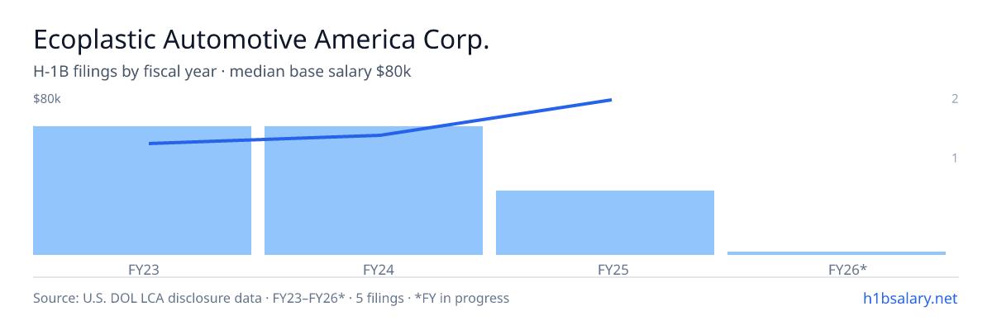
Task: Click the H-1B filings subtitle text
Action: [x=222, y=72]
